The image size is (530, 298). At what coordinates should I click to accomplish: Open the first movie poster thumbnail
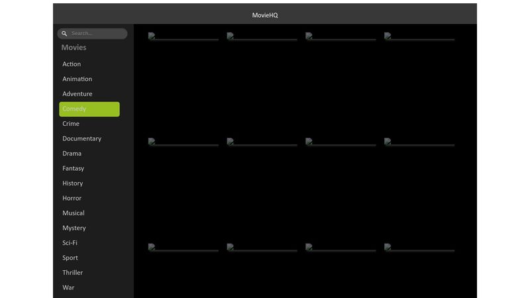tap(183, 37)
